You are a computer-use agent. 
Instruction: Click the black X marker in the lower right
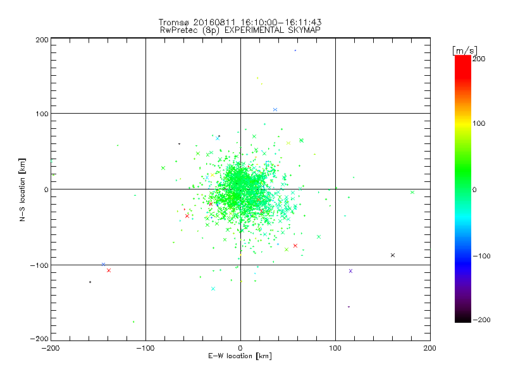point(393,255)
